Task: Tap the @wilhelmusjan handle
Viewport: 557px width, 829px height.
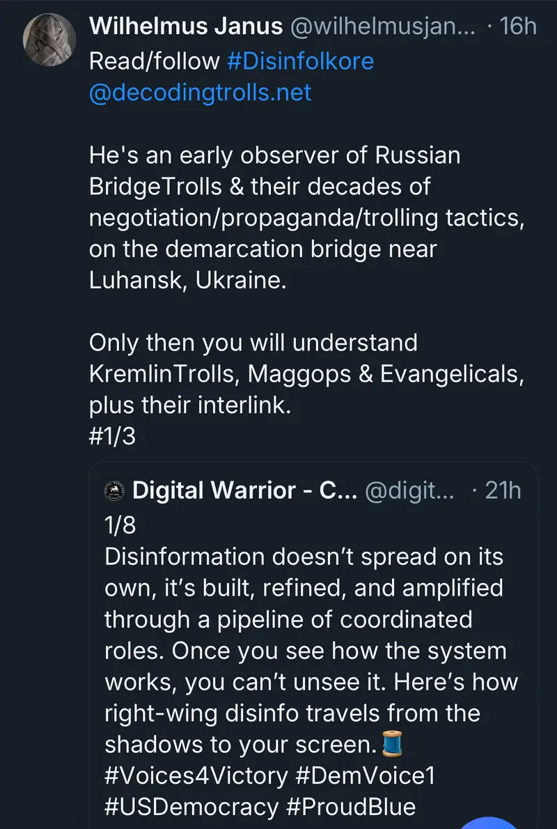Action: pos(382,27)
